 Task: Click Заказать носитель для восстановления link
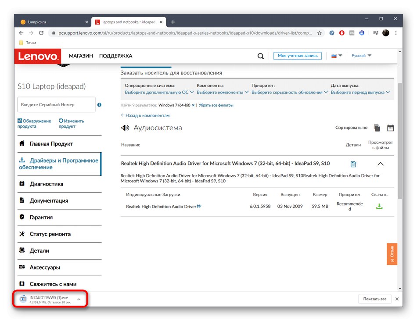171,73
